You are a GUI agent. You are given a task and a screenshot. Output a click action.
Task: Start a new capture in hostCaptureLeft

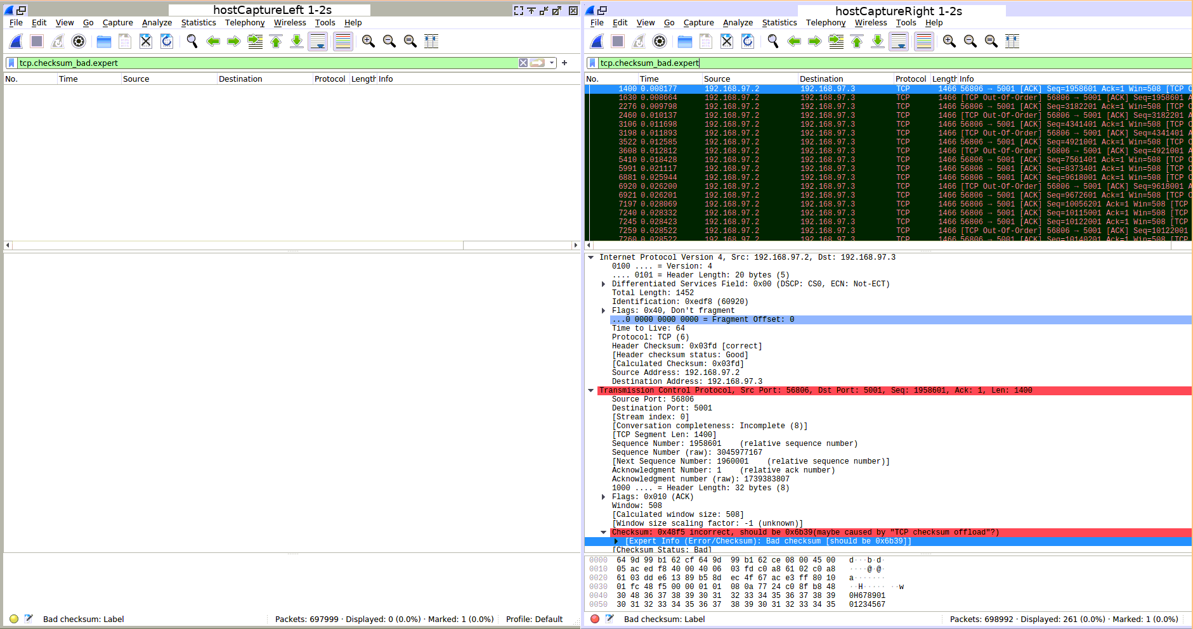click(x=15, y=41)
